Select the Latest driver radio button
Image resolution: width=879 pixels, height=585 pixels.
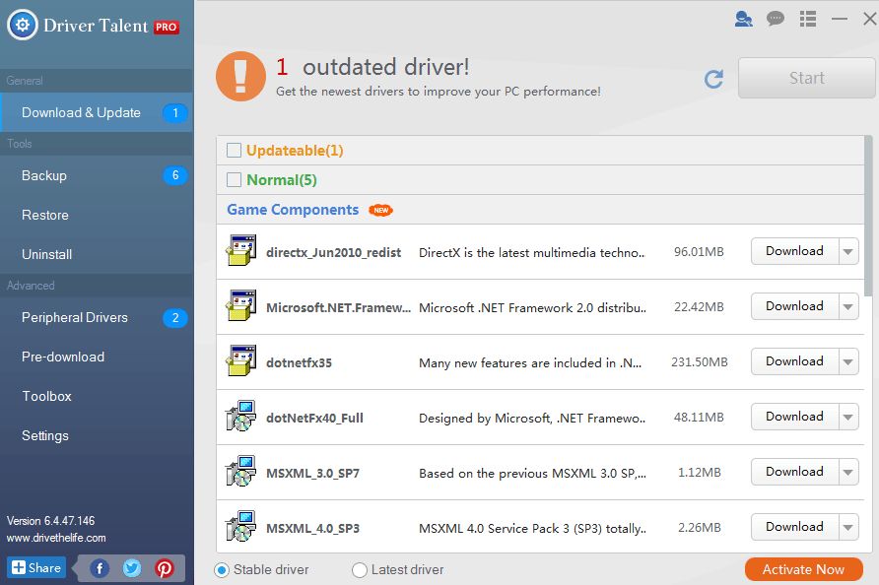(x=360, y=570)
